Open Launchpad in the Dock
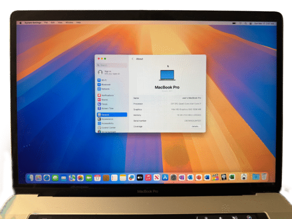Screen dimensions: 292x219 pos(38,178)
